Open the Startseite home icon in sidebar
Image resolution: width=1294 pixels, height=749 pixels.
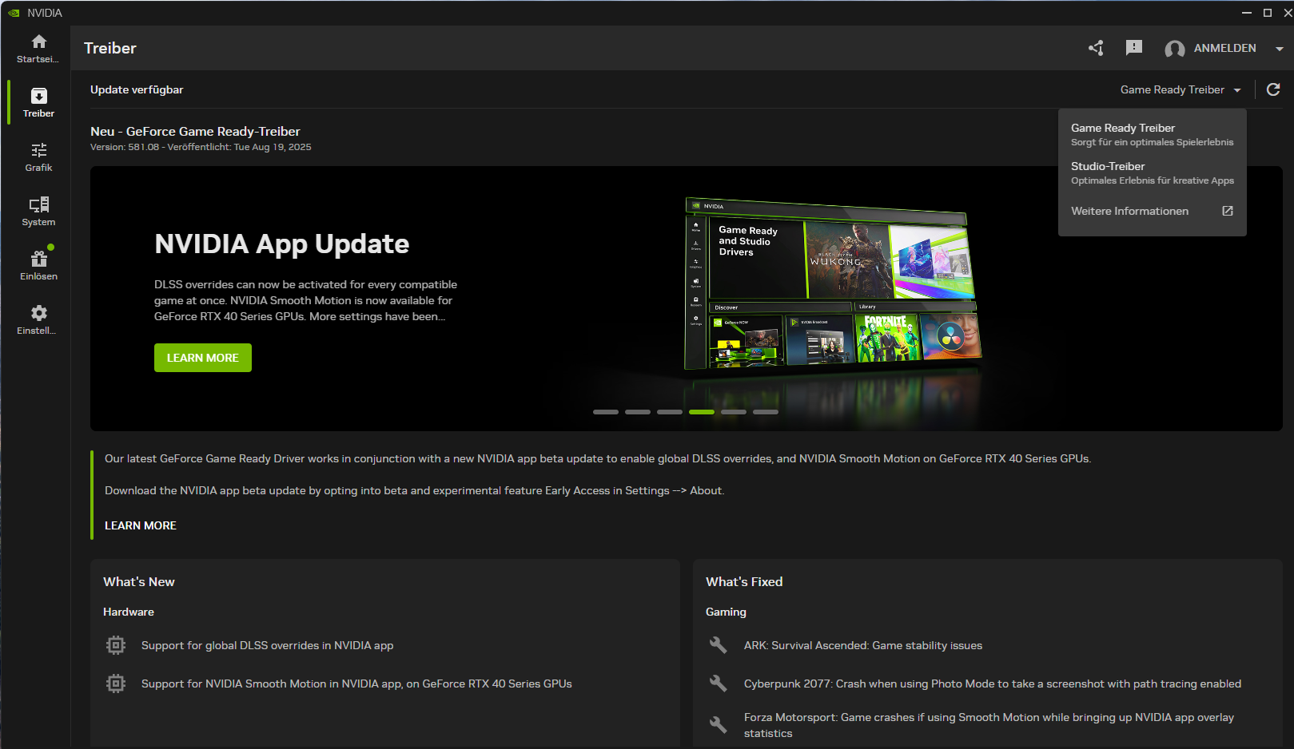38,42
